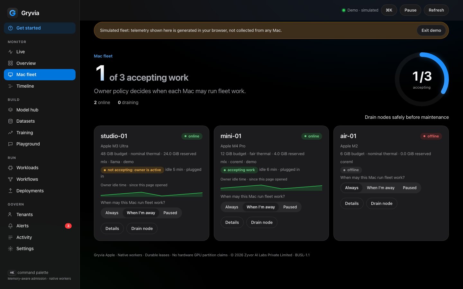The width and height of the screenshot is (463, 289).
Task: Click the Datasets database icon
Action: (x=11, y=121)
